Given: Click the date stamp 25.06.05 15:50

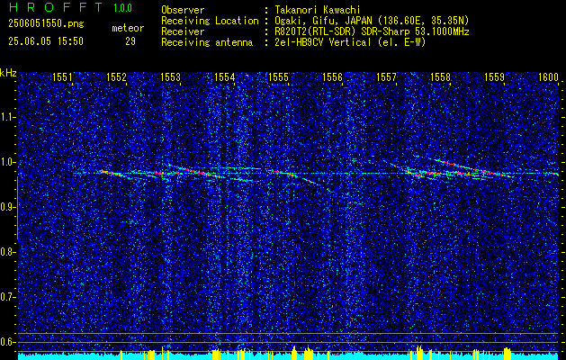Looking at the screenshot, I should (x=46, y=41).
